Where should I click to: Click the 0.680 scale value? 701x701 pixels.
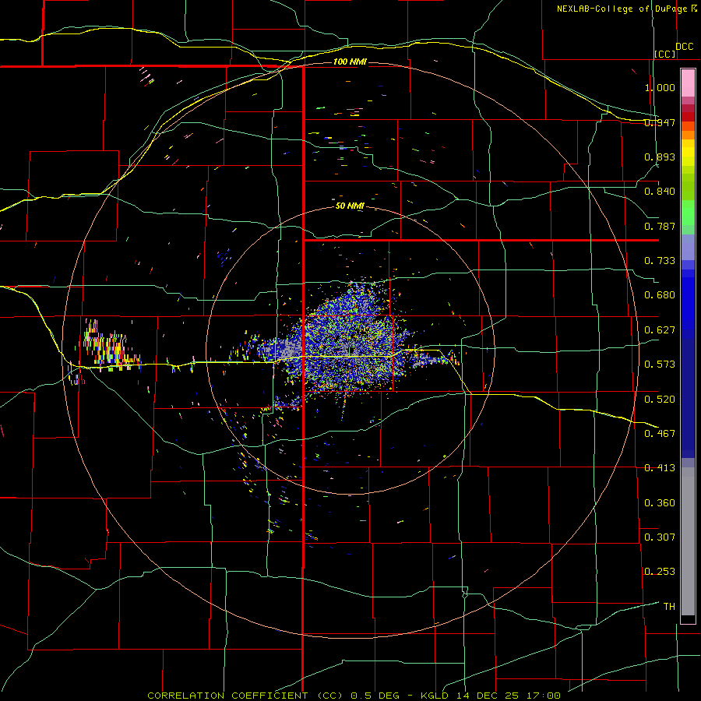[660, 295]
